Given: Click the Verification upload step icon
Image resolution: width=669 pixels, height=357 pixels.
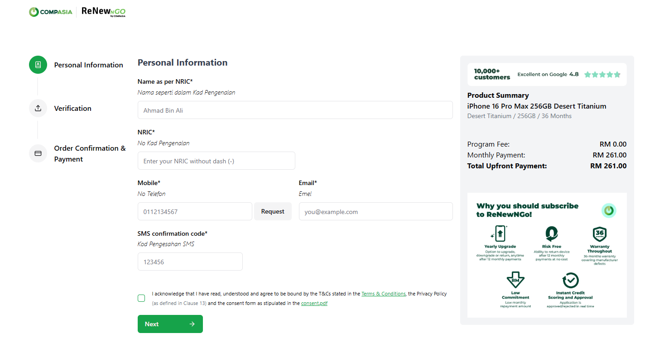Looking at the screenshot, I should (38, 108).
